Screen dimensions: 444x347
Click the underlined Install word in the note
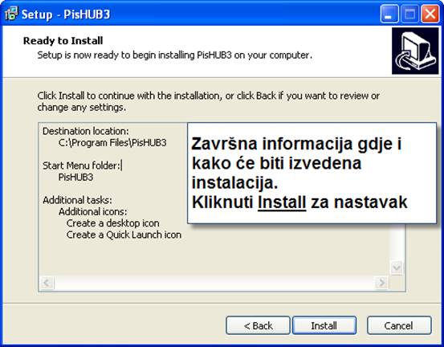282,202
